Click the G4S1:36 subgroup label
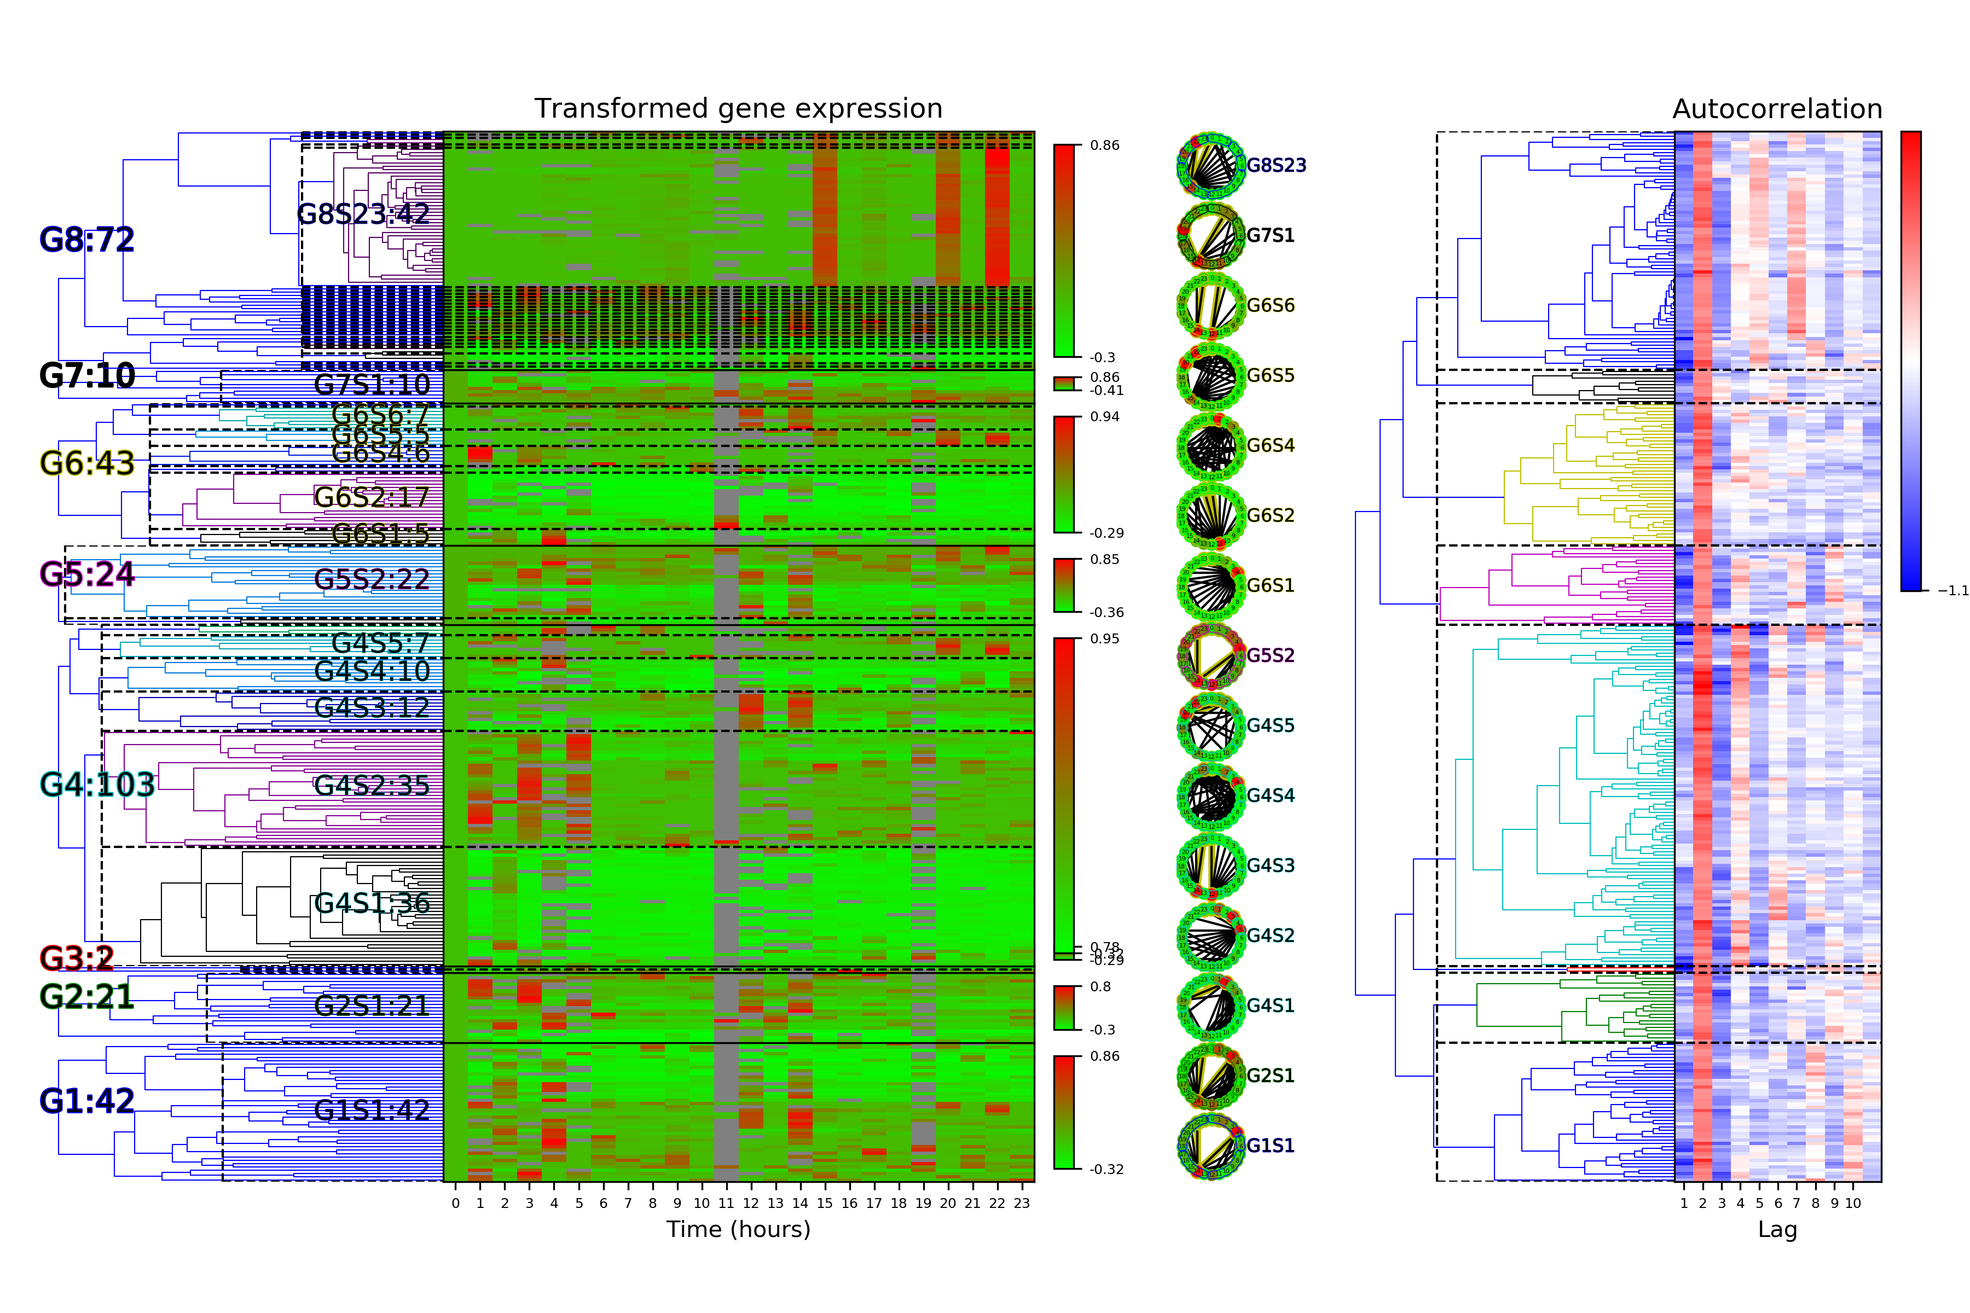1970x1313 pixels. [372, 904]
